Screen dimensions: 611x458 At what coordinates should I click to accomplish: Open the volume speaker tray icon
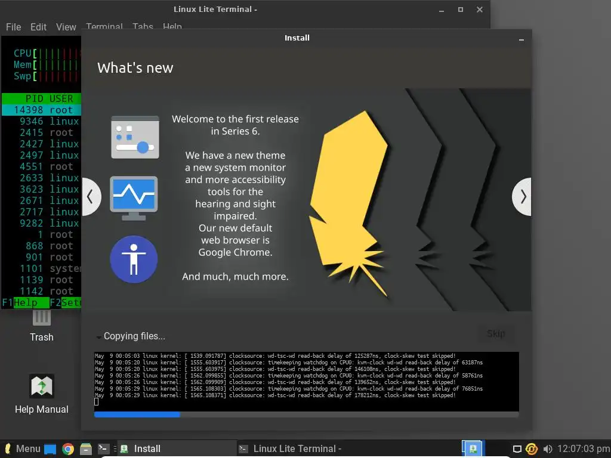click(548, 449)
